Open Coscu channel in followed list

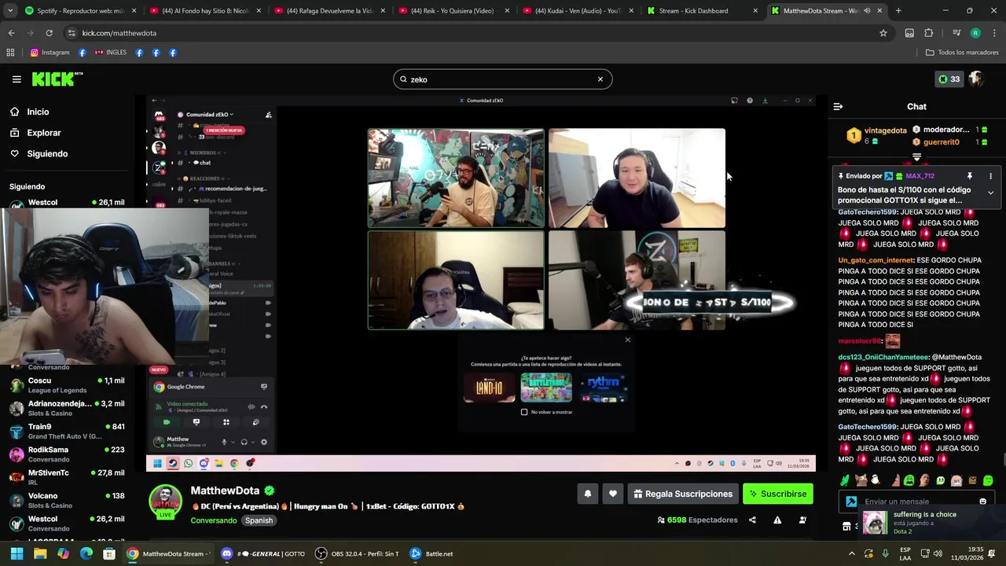coord(67,385)
